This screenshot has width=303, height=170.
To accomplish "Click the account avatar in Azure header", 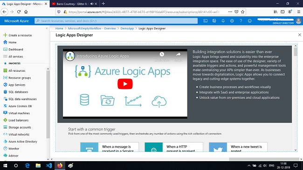I will (x=298, y=21).
